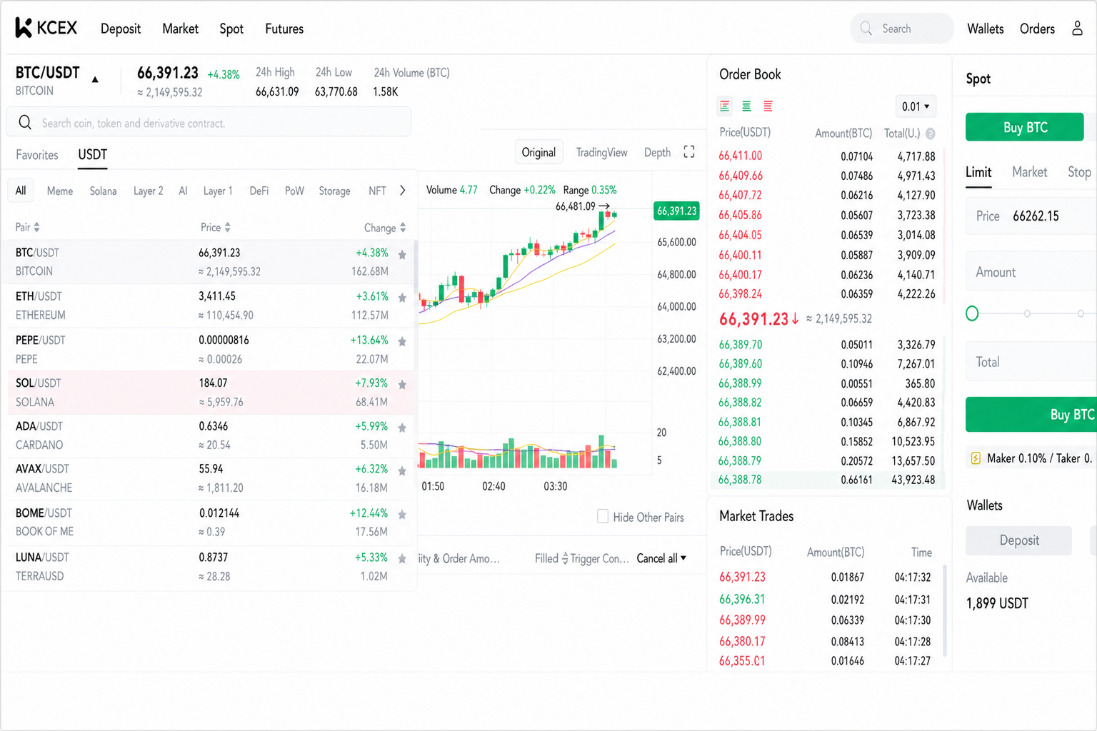Click the red down arrow beside 66,391.23
Screen dimensions: 1097x731
[x=795, y=319]
